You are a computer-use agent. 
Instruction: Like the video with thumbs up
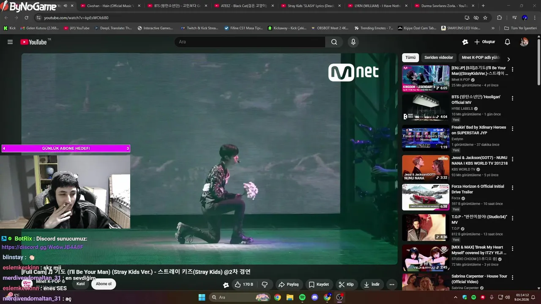(x=243, y=285)
